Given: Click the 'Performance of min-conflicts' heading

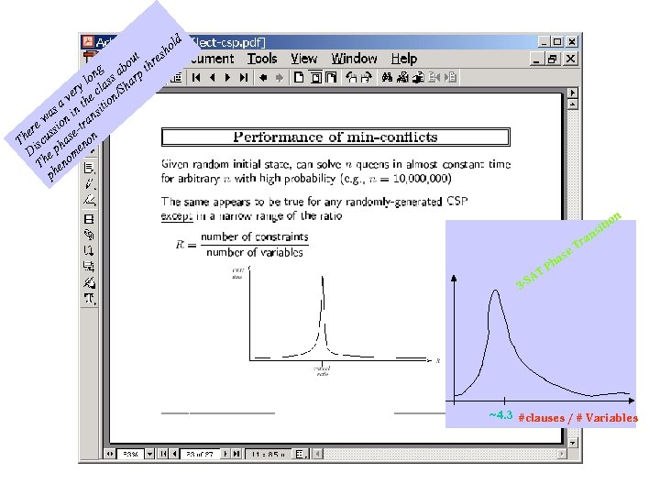Looking at the screenshot, I should (335, 137).
